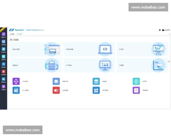Open the purple paper-plane sidebar icon
171x137 pixels.
[3, 35]
